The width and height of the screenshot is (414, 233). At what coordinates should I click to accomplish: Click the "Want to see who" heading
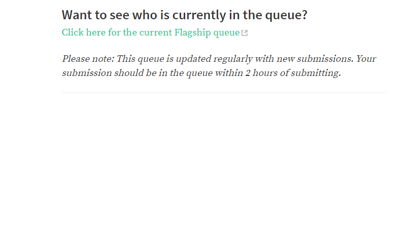[185, 15]
